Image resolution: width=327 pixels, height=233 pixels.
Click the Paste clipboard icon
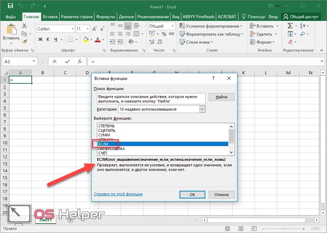click(11, 29)
